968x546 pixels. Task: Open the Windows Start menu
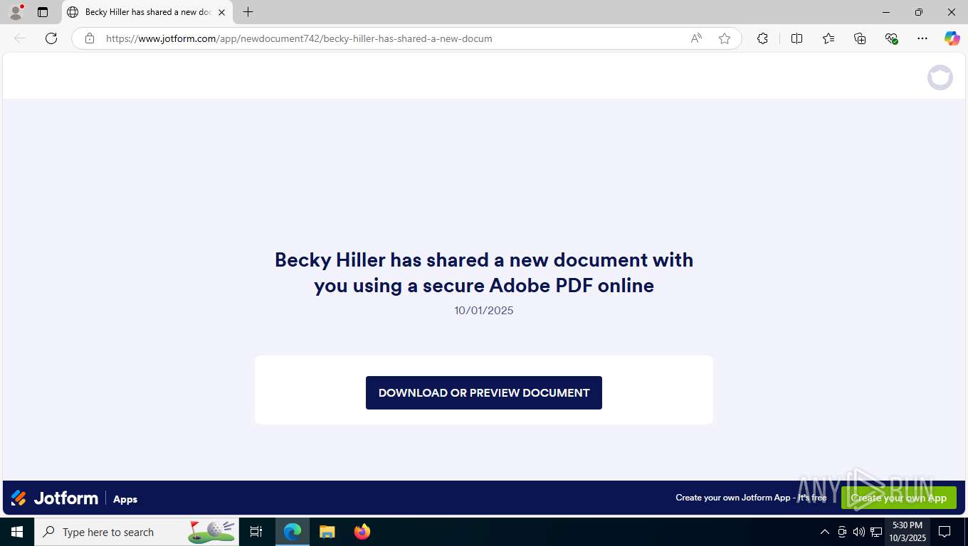coord(17,532)
